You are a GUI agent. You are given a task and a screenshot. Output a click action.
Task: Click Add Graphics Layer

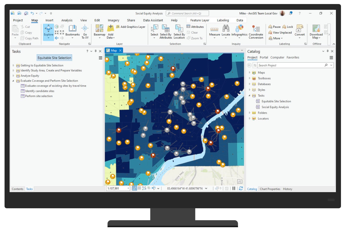click(x=131, y=27)
